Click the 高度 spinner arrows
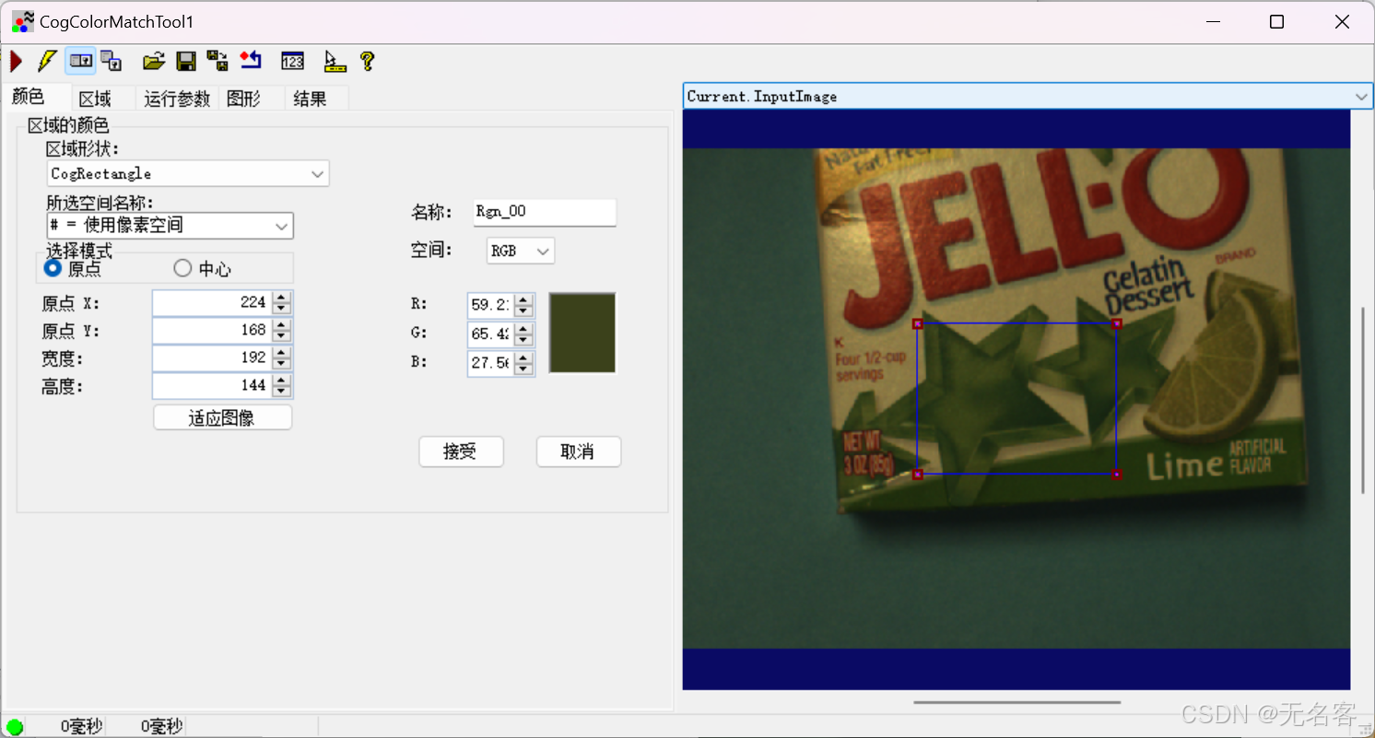 tap(282, 385)
